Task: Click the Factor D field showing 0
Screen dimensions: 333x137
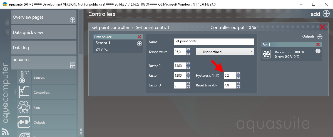Action: click(180, 85)
